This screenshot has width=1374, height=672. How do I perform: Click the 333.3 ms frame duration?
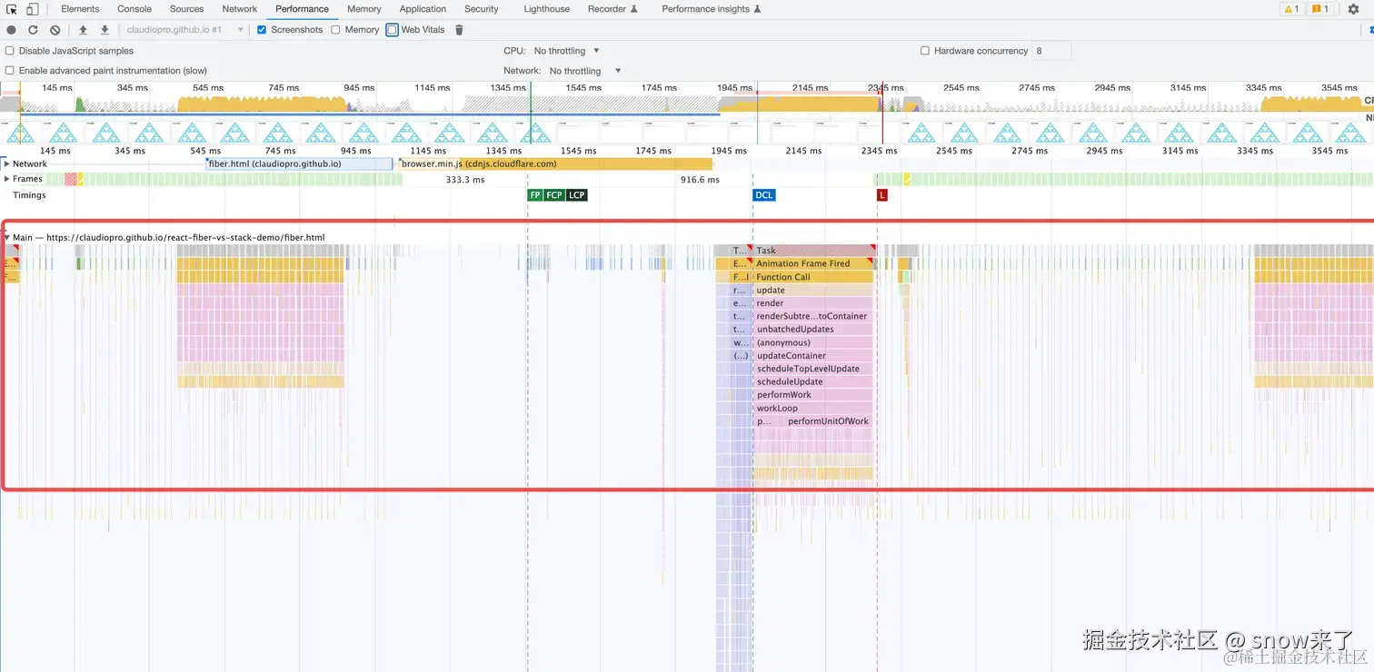465,180
